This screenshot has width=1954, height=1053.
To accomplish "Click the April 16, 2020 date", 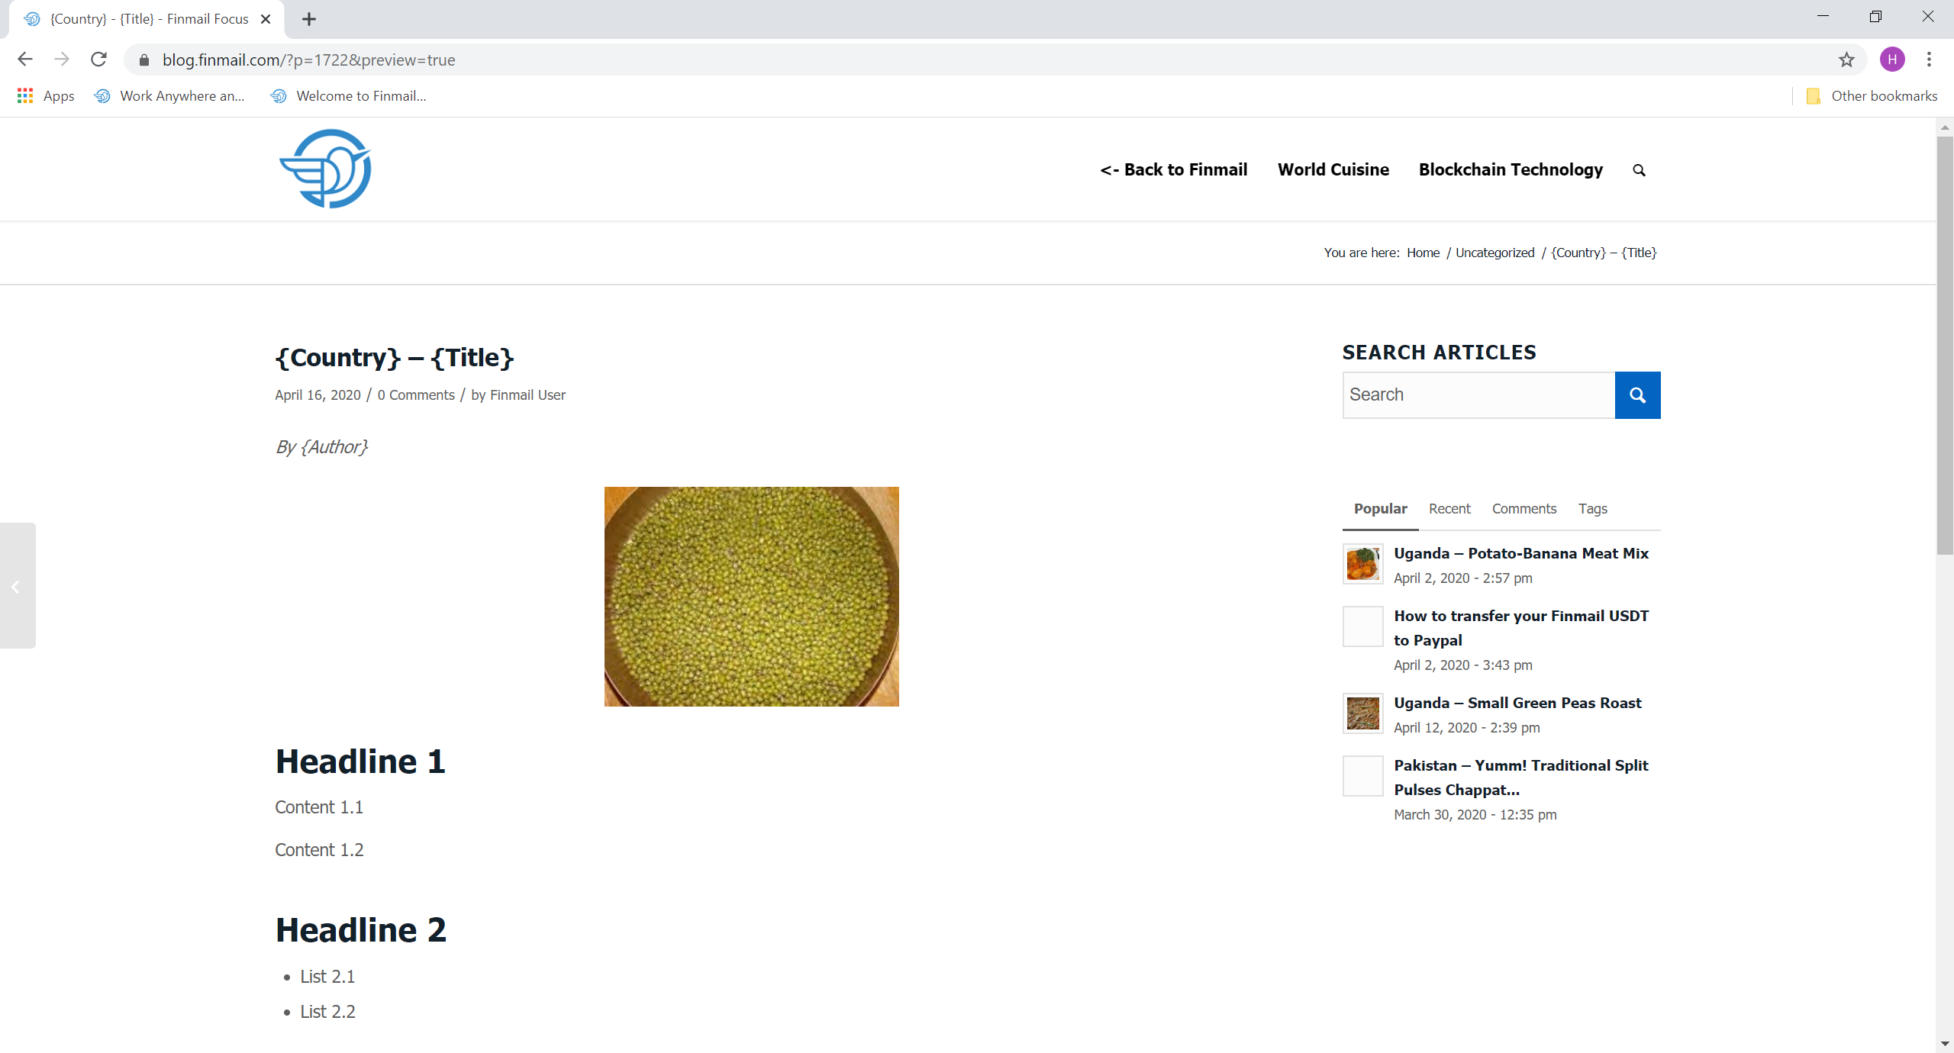I will point(318,394).
